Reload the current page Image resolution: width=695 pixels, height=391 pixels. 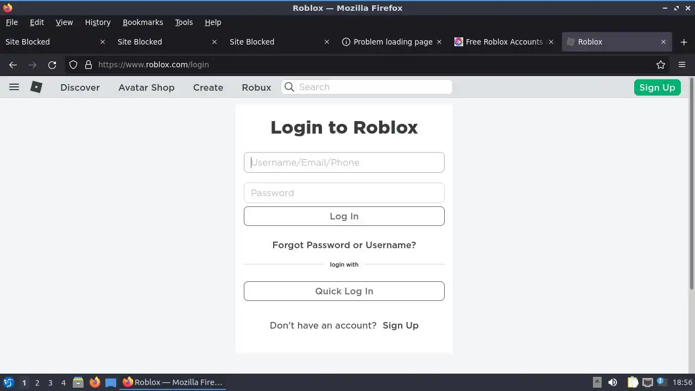click(52, 65)
